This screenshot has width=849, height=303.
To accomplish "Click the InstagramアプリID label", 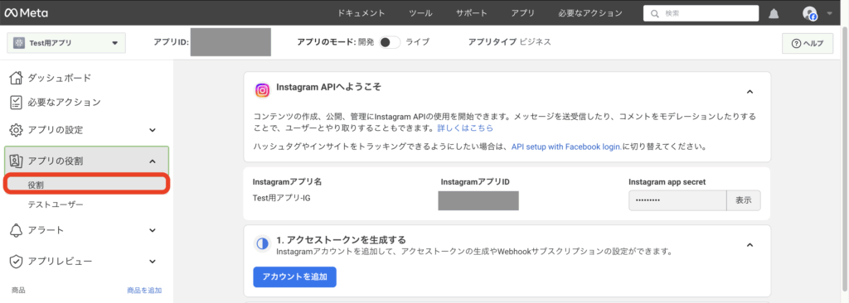I will pos(475,182).
